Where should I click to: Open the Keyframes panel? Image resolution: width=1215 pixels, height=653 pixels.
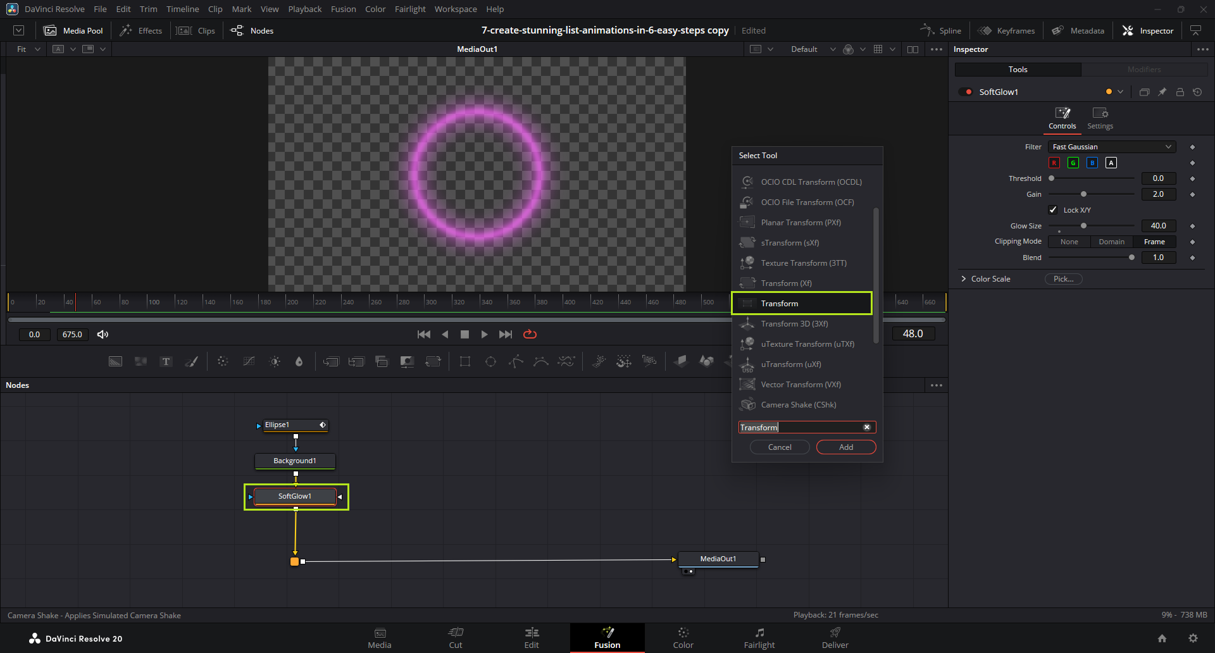[1007, 30]
